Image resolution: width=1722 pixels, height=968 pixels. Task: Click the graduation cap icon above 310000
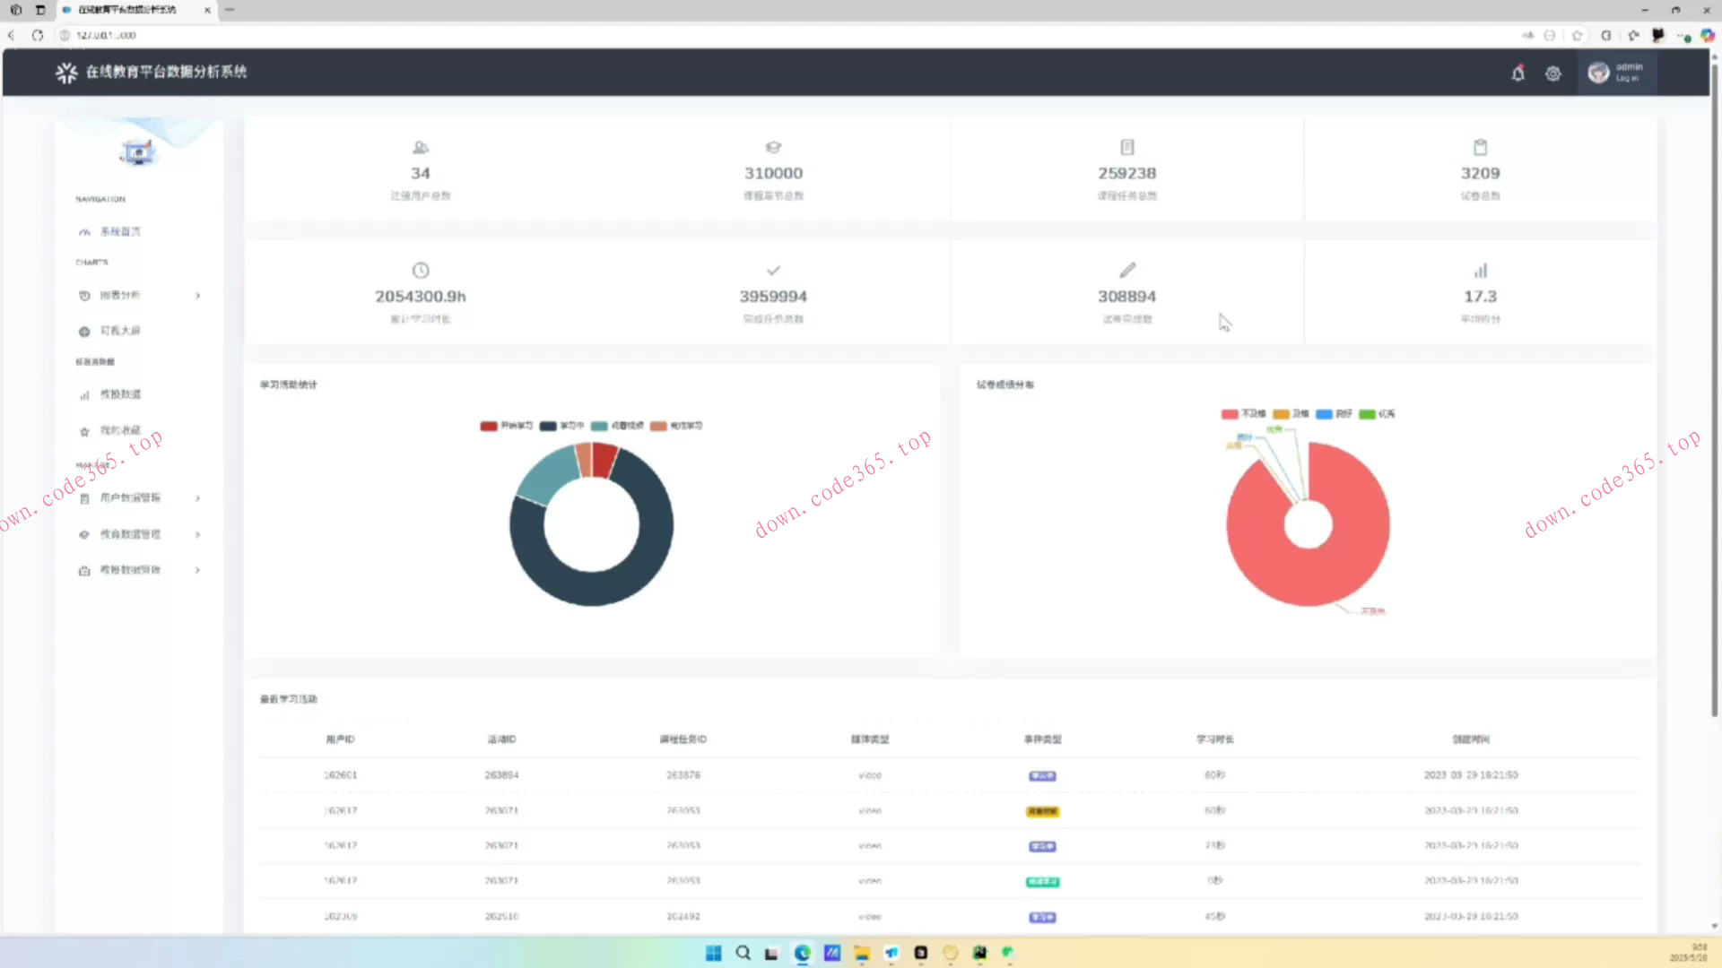773,147
